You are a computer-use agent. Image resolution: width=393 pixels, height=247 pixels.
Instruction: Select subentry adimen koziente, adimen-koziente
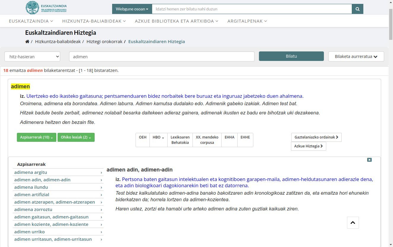pos(58,224)
